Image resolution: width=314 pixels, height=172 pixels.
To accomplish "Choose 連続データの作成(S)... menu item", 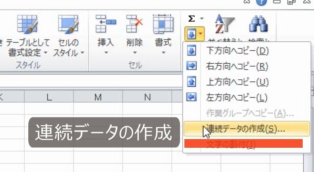I will pos(247,129).
